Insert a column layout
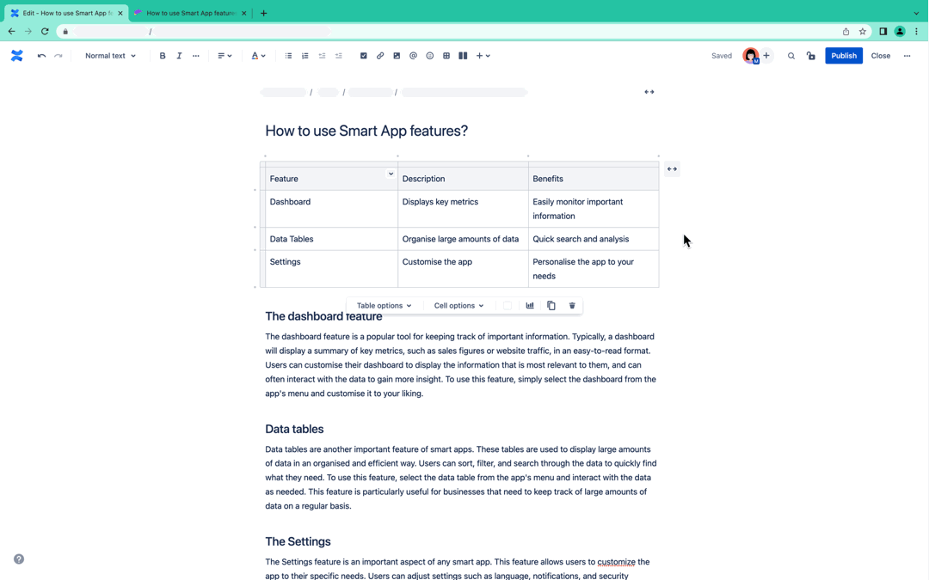929x580 pixels. (x=463, y=56)
